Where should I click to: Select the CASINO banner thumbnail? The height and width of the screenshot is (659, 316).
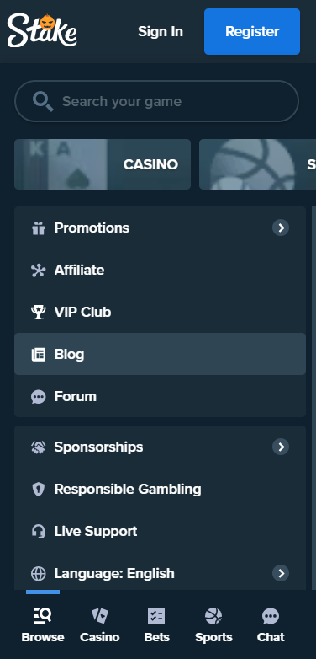tap(103, 164)
